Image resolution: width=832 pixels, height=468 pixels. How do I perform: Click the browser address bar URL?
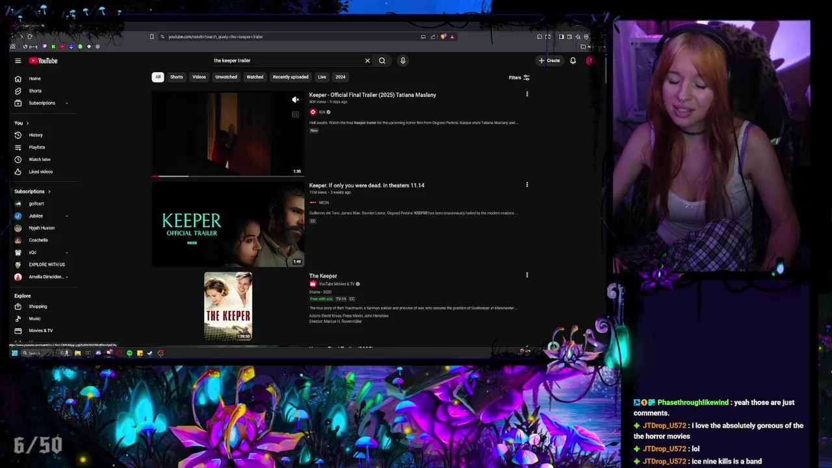(216, 37)
